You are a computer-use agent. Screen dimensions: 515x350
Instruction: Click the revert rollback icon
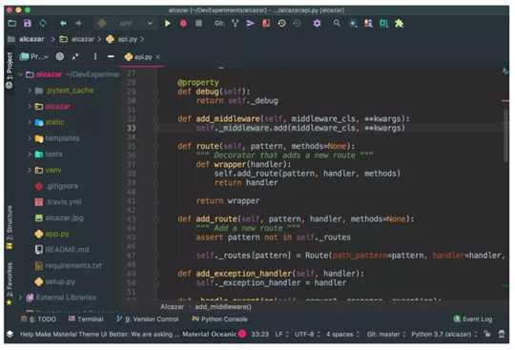(297, 23)
